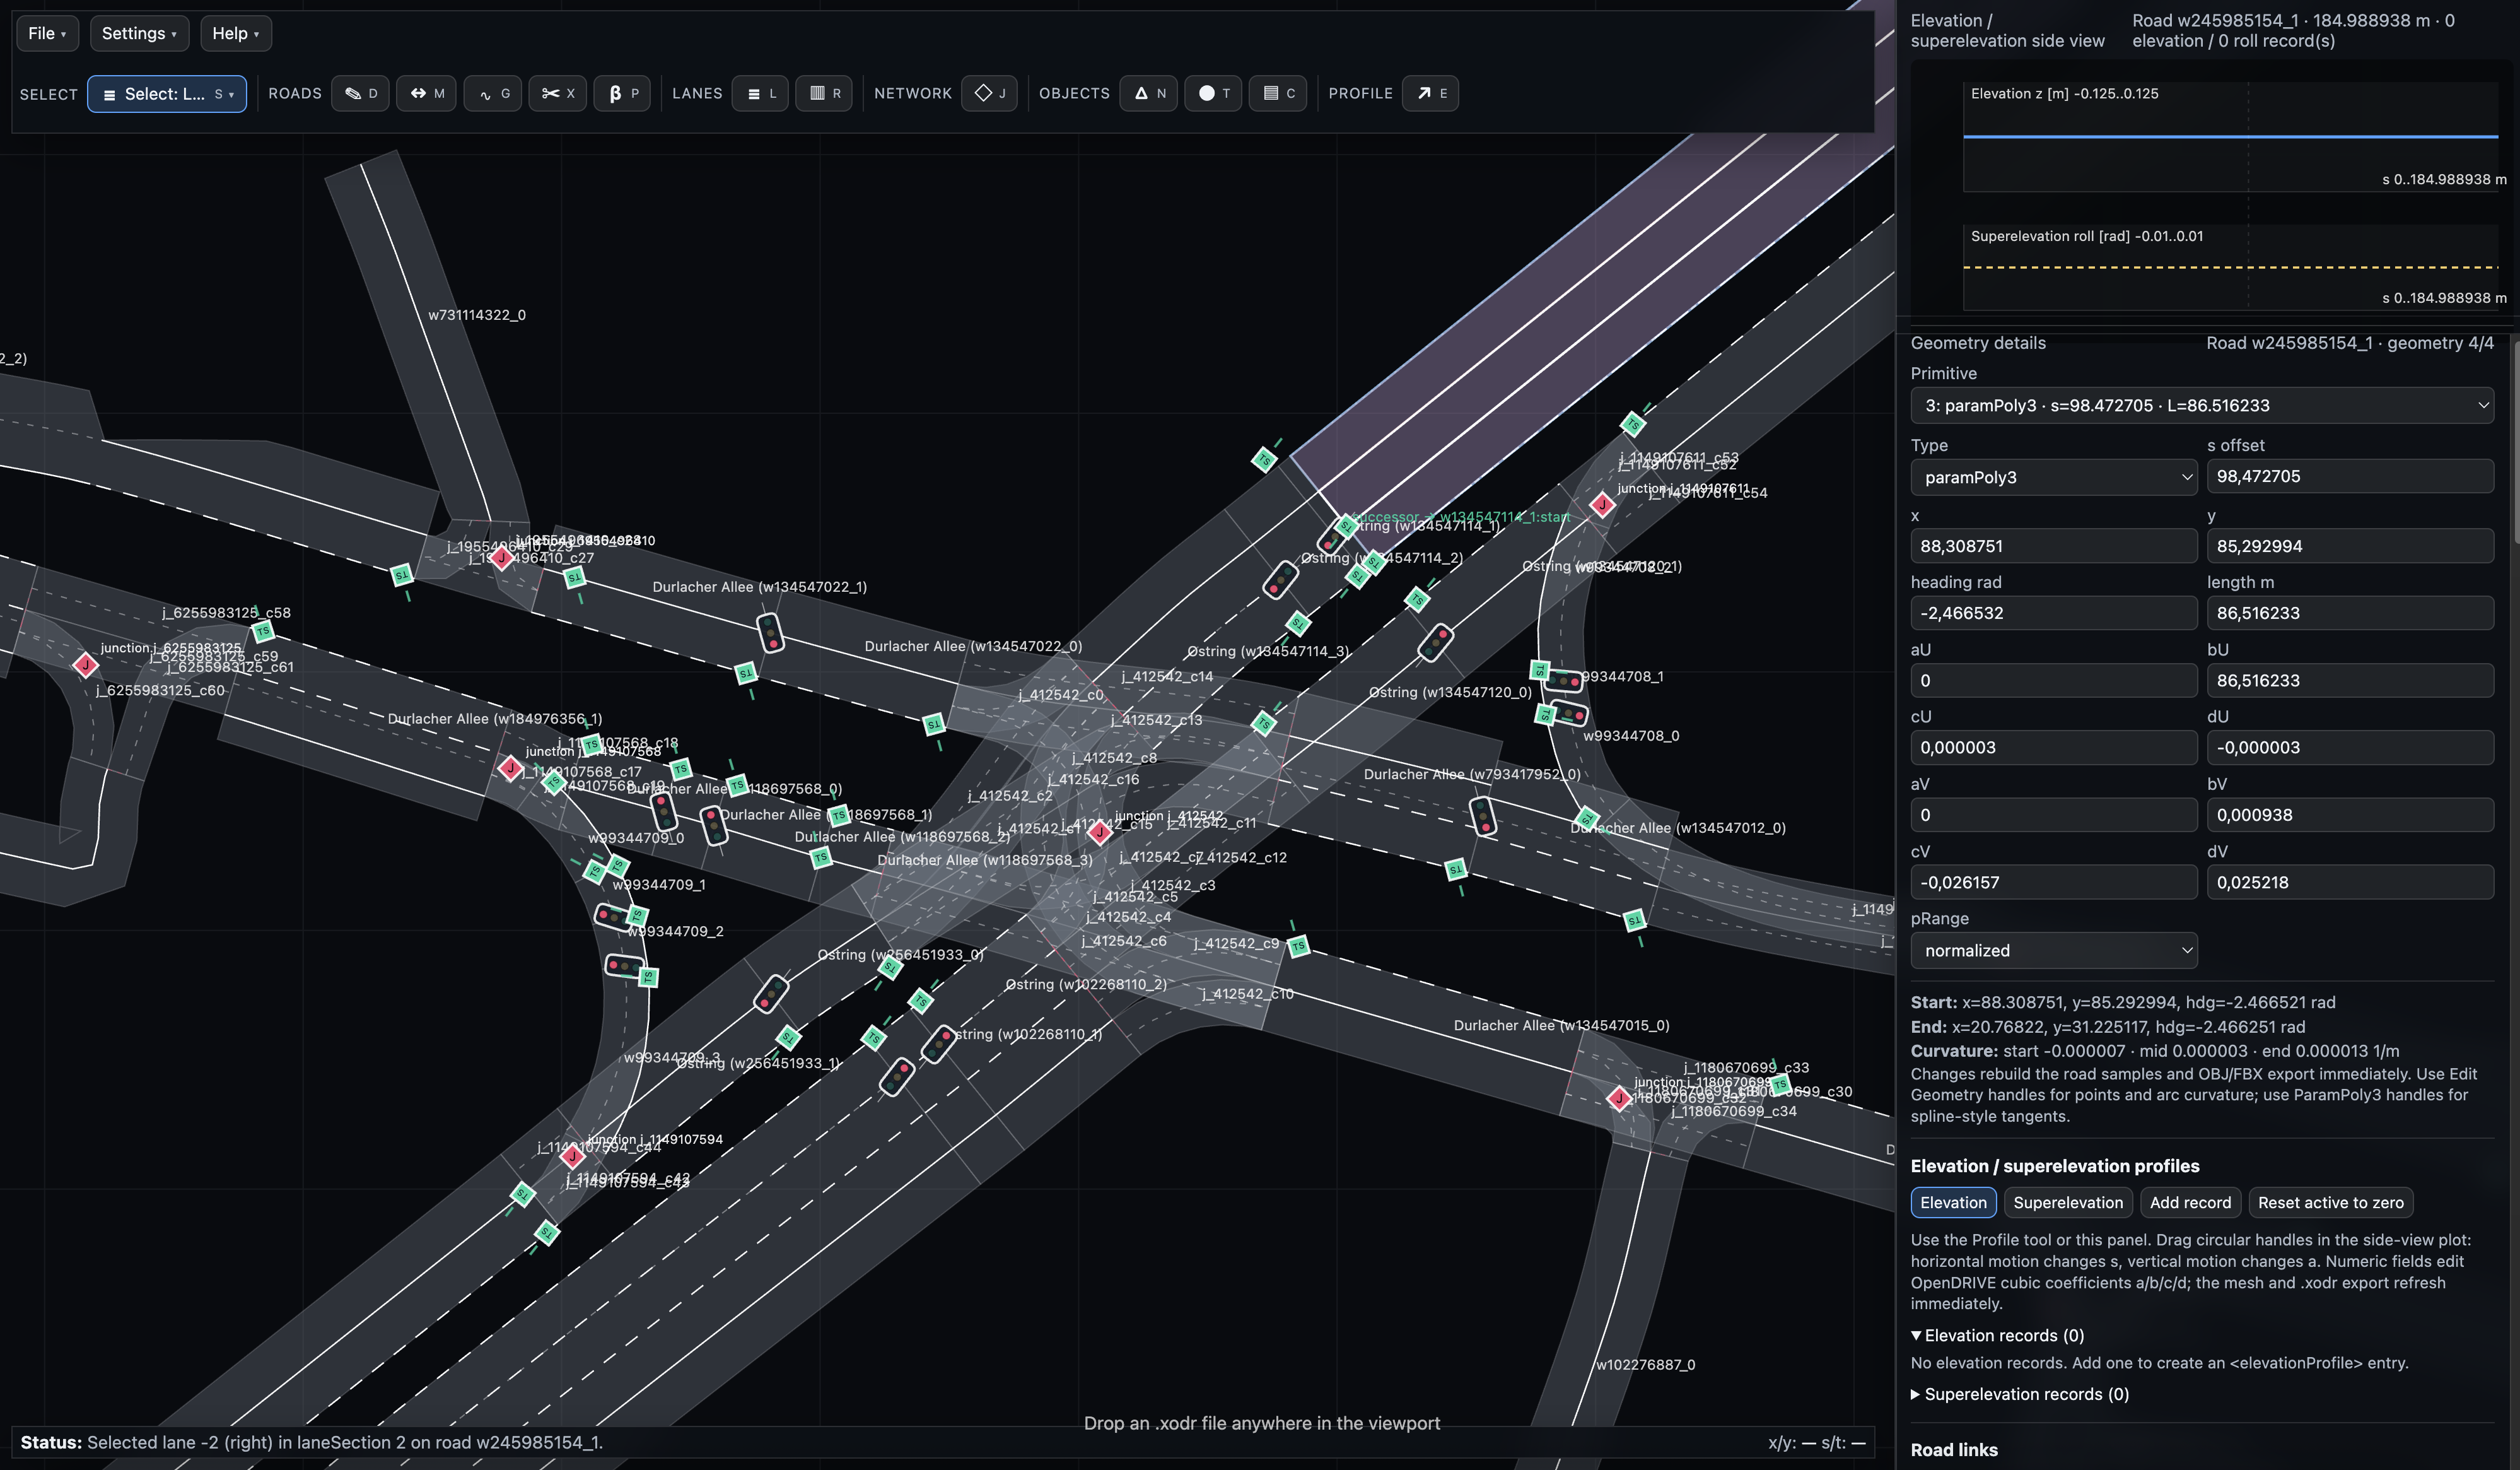
Task: Open the Primitive geometry dropdown
Action: [2201, 405]
